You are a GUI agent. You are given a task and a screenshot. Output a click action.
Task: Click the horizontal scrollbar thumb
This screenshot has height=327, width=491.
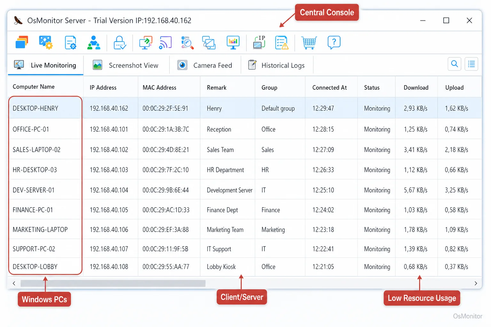pyautogui.click(x=113, y=283)
